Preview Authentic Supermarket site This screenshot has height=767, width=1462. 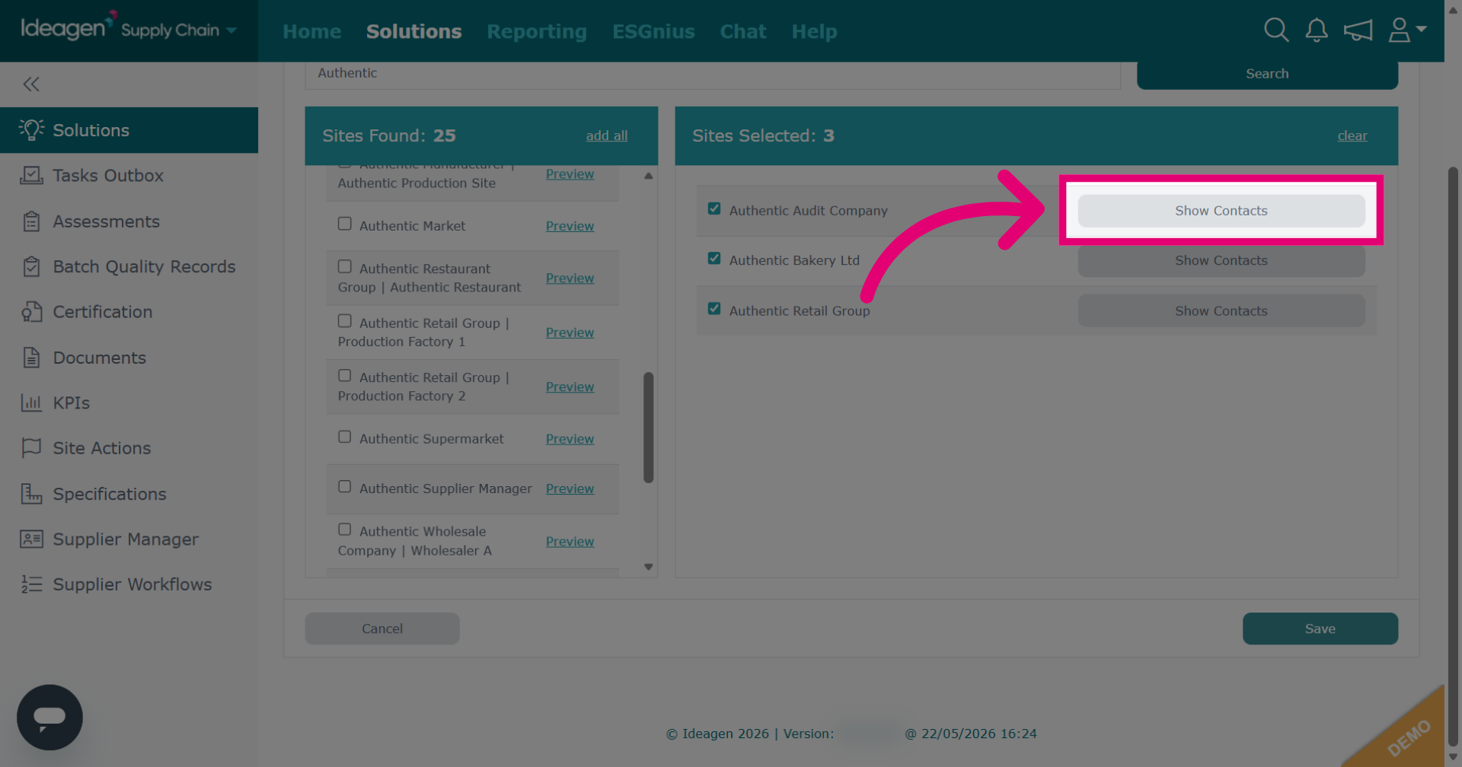click(570, 439)
